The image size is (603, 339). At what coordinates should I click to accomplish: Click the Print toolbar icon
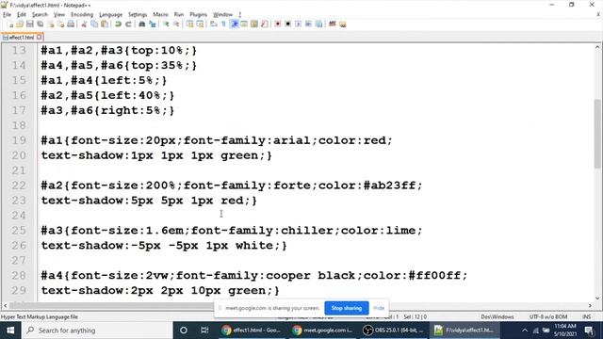(x=71, y=24)
